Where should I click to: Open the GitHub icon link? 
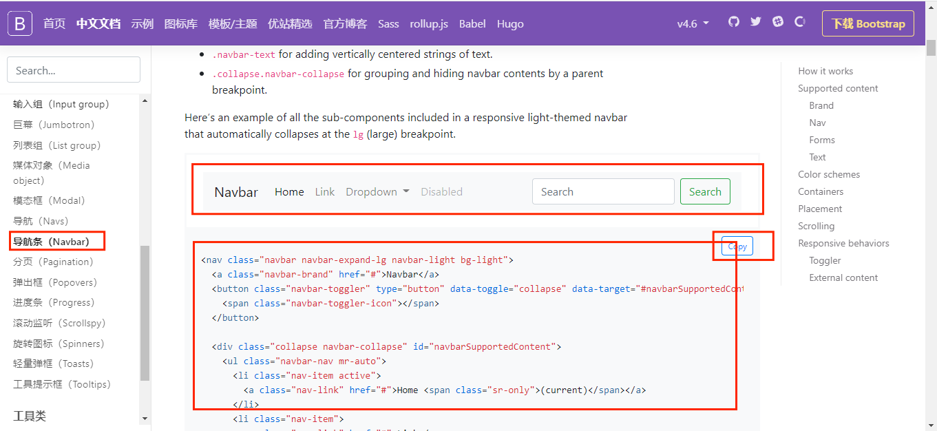click(x=733, y=21)
